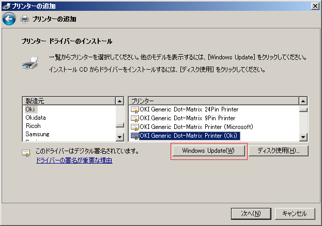
Task: Click the certificate icon of the Microsoft Dot-Matrix printer
Action: [x=135, y=127]
